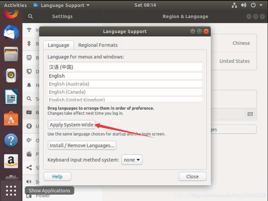The height and width of the screenshot is (201, 268).
Task: Expand the system menu arrow in top bar
Action: pos(261,5)
